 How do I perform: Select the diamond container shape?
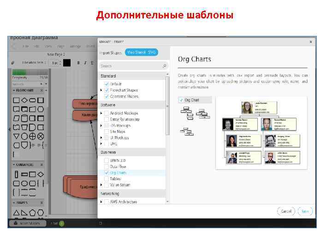point(41,174)
